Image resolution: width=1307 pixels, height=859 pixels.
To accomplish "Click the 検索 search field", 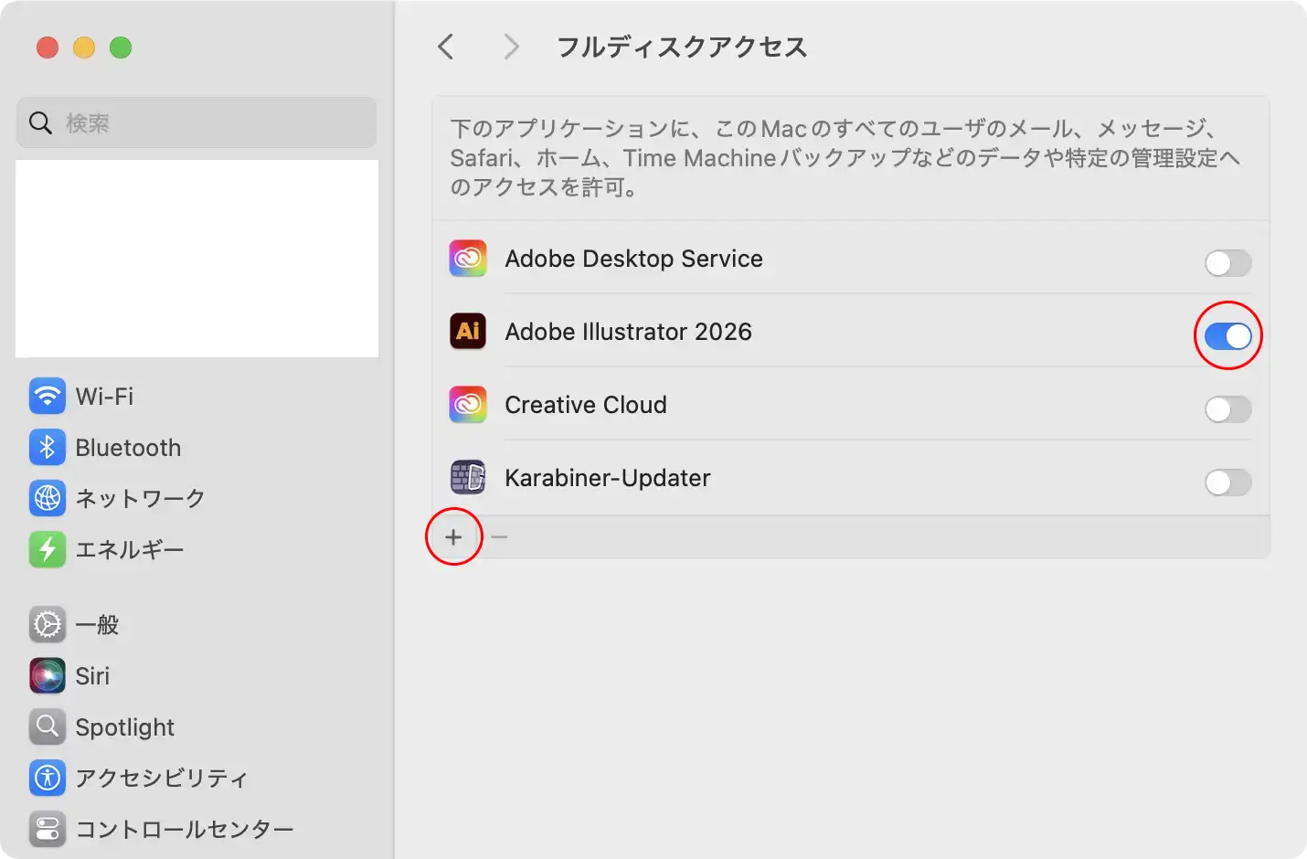I will tap(197, 122).
